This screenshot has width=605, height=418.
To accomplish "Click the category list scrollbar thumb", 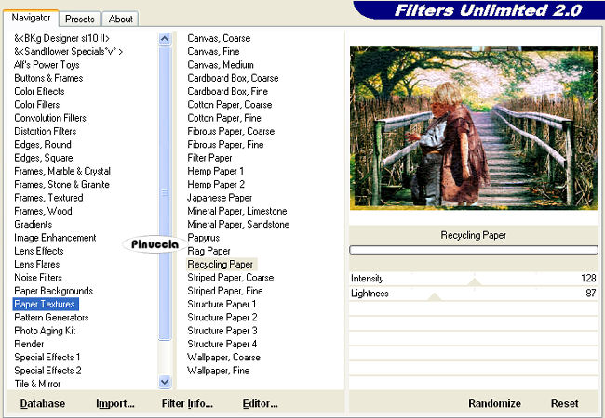I will 165,193.
